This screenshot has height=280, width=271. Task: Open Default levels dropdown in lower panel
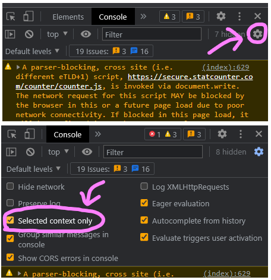click(33, 169)
